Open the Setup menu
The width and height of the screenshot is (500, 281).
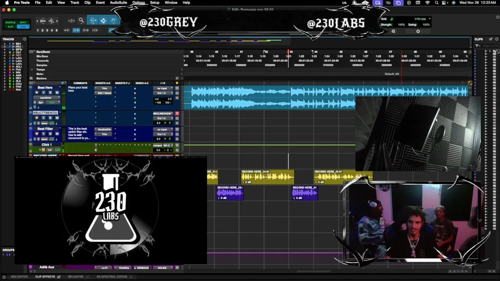point(155,3)
